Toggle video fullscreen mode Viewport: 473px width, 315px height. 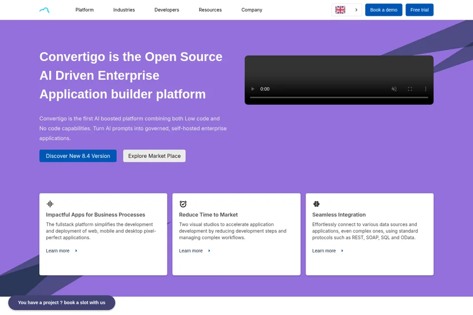(x=409, y=89)
